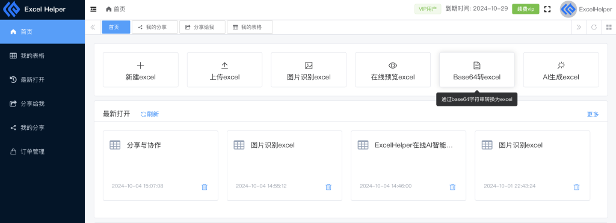Viewport: 616px width, 223px height.
Task: Click the timestamp 2024-10-04 15:07:08
Action: pyautogui.click(x=138, y=186)
